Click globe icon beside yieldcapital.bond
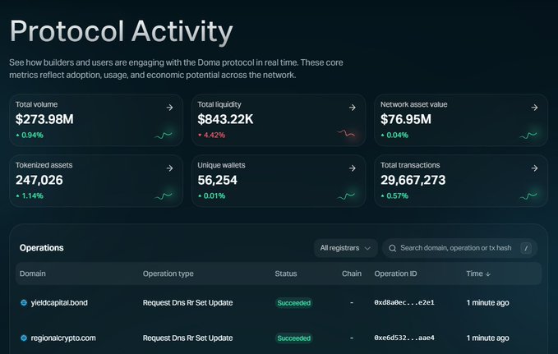 (x=24, y=303)
